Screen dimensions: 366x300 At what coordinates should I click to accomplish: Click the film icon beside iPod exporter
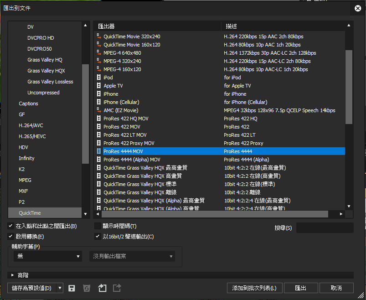(99, 78)
